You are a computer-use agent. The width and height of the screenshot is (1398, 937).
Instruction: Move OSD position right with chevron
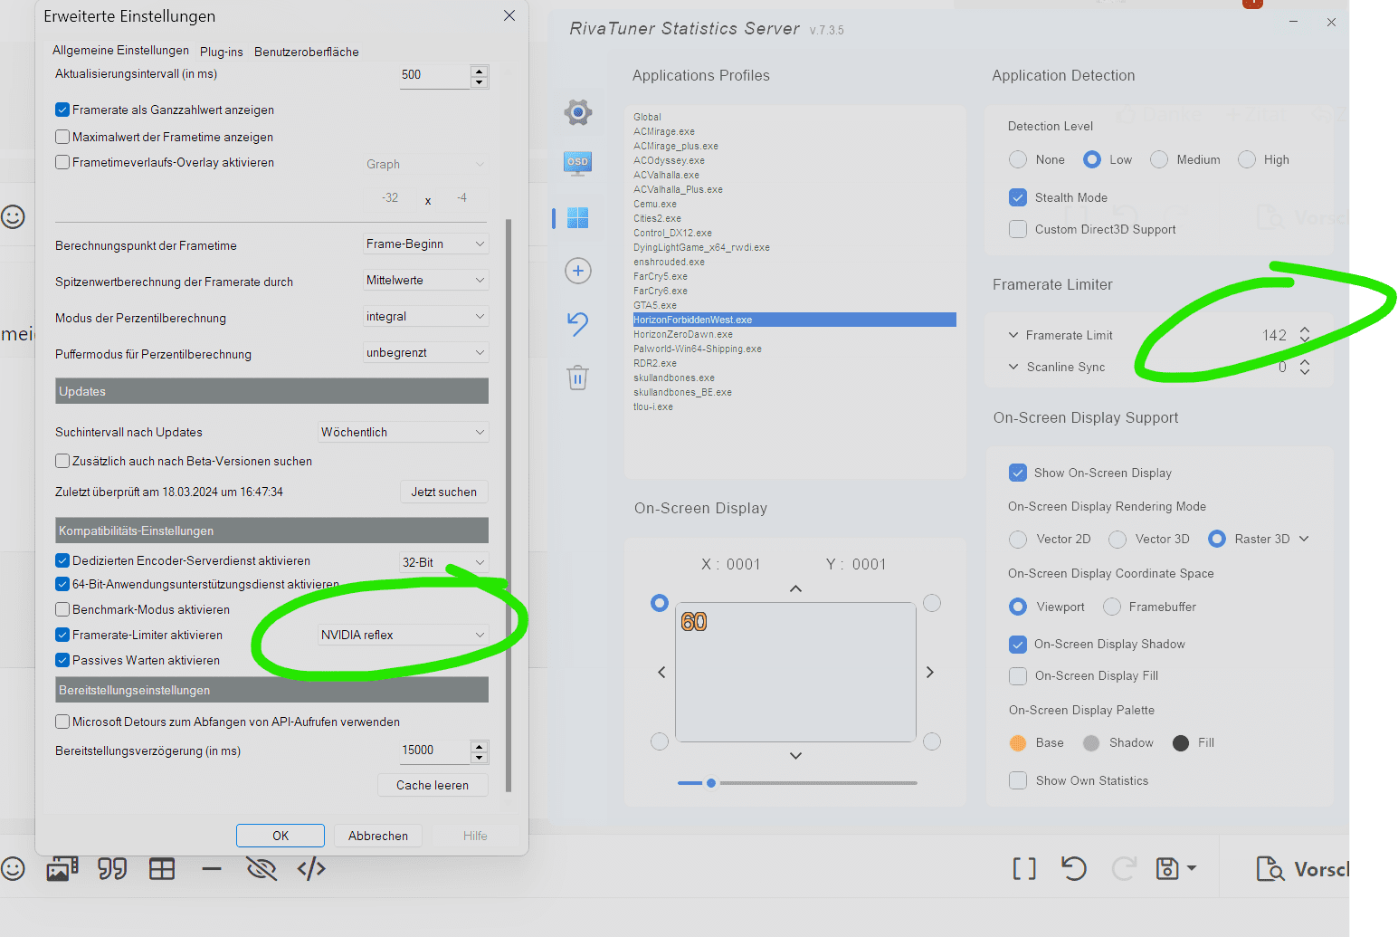point(929,672)
